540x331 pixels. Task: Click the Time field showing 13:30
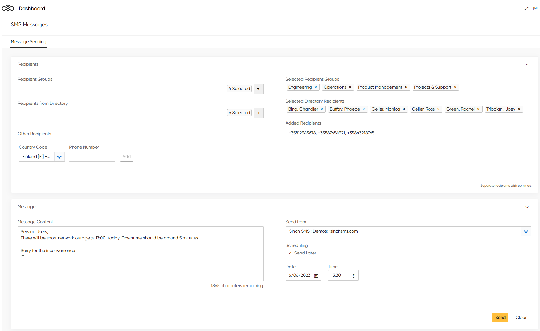343,275
